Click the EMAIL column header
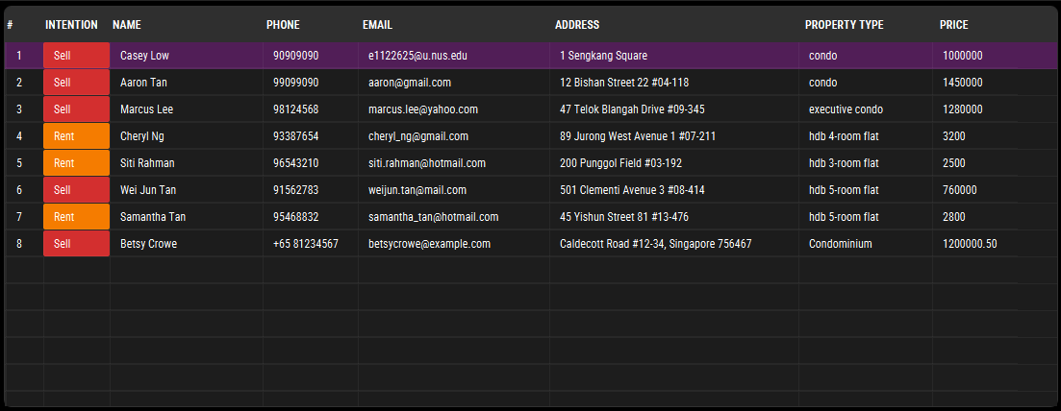The image size is (1061, 411). click(377, 25)
